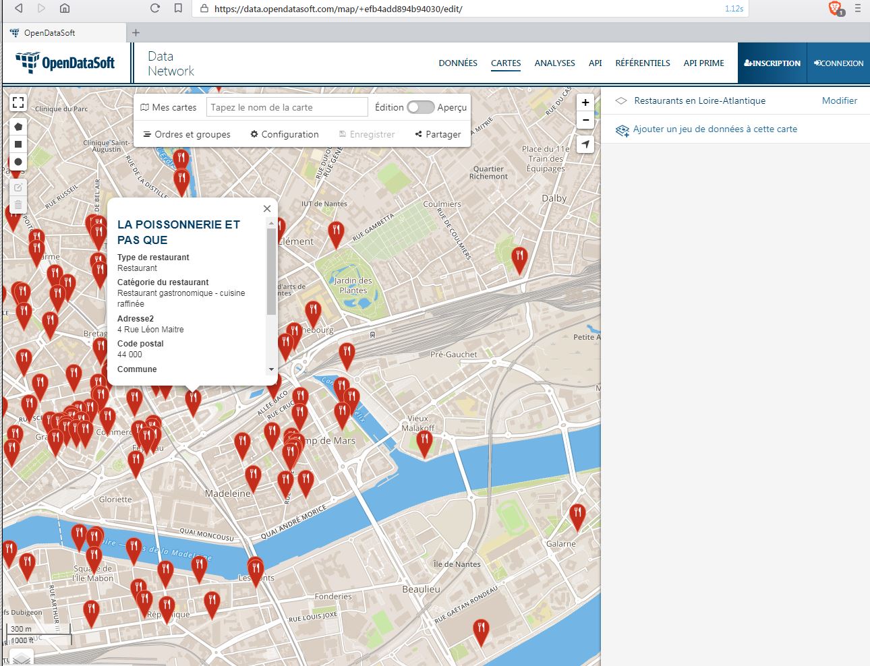Image resolution: width=870 pixels, height=666 pixels.
Task: Select the rectangle drawing tool
Action: (x=18, y=144)
